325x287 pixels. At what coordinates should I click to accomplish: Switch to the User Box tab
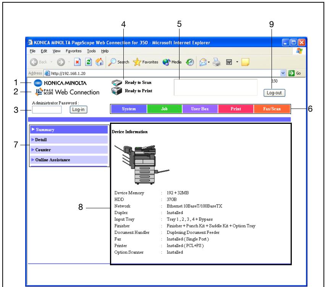(200, 109)
